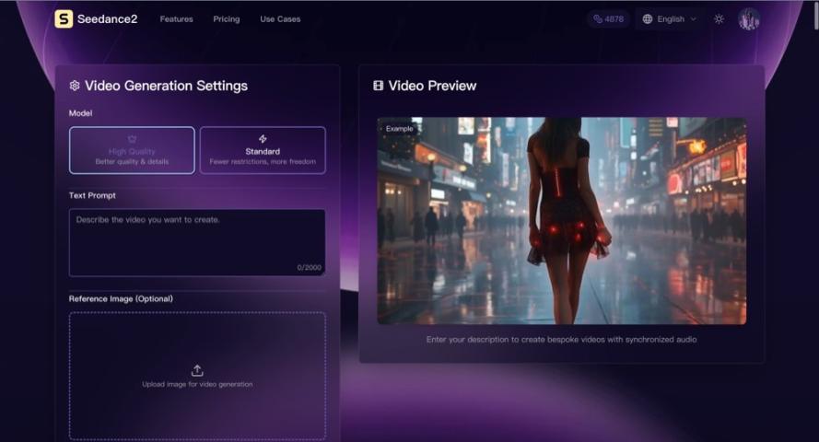Click the lightning icon on Standard card

point(263,139)
